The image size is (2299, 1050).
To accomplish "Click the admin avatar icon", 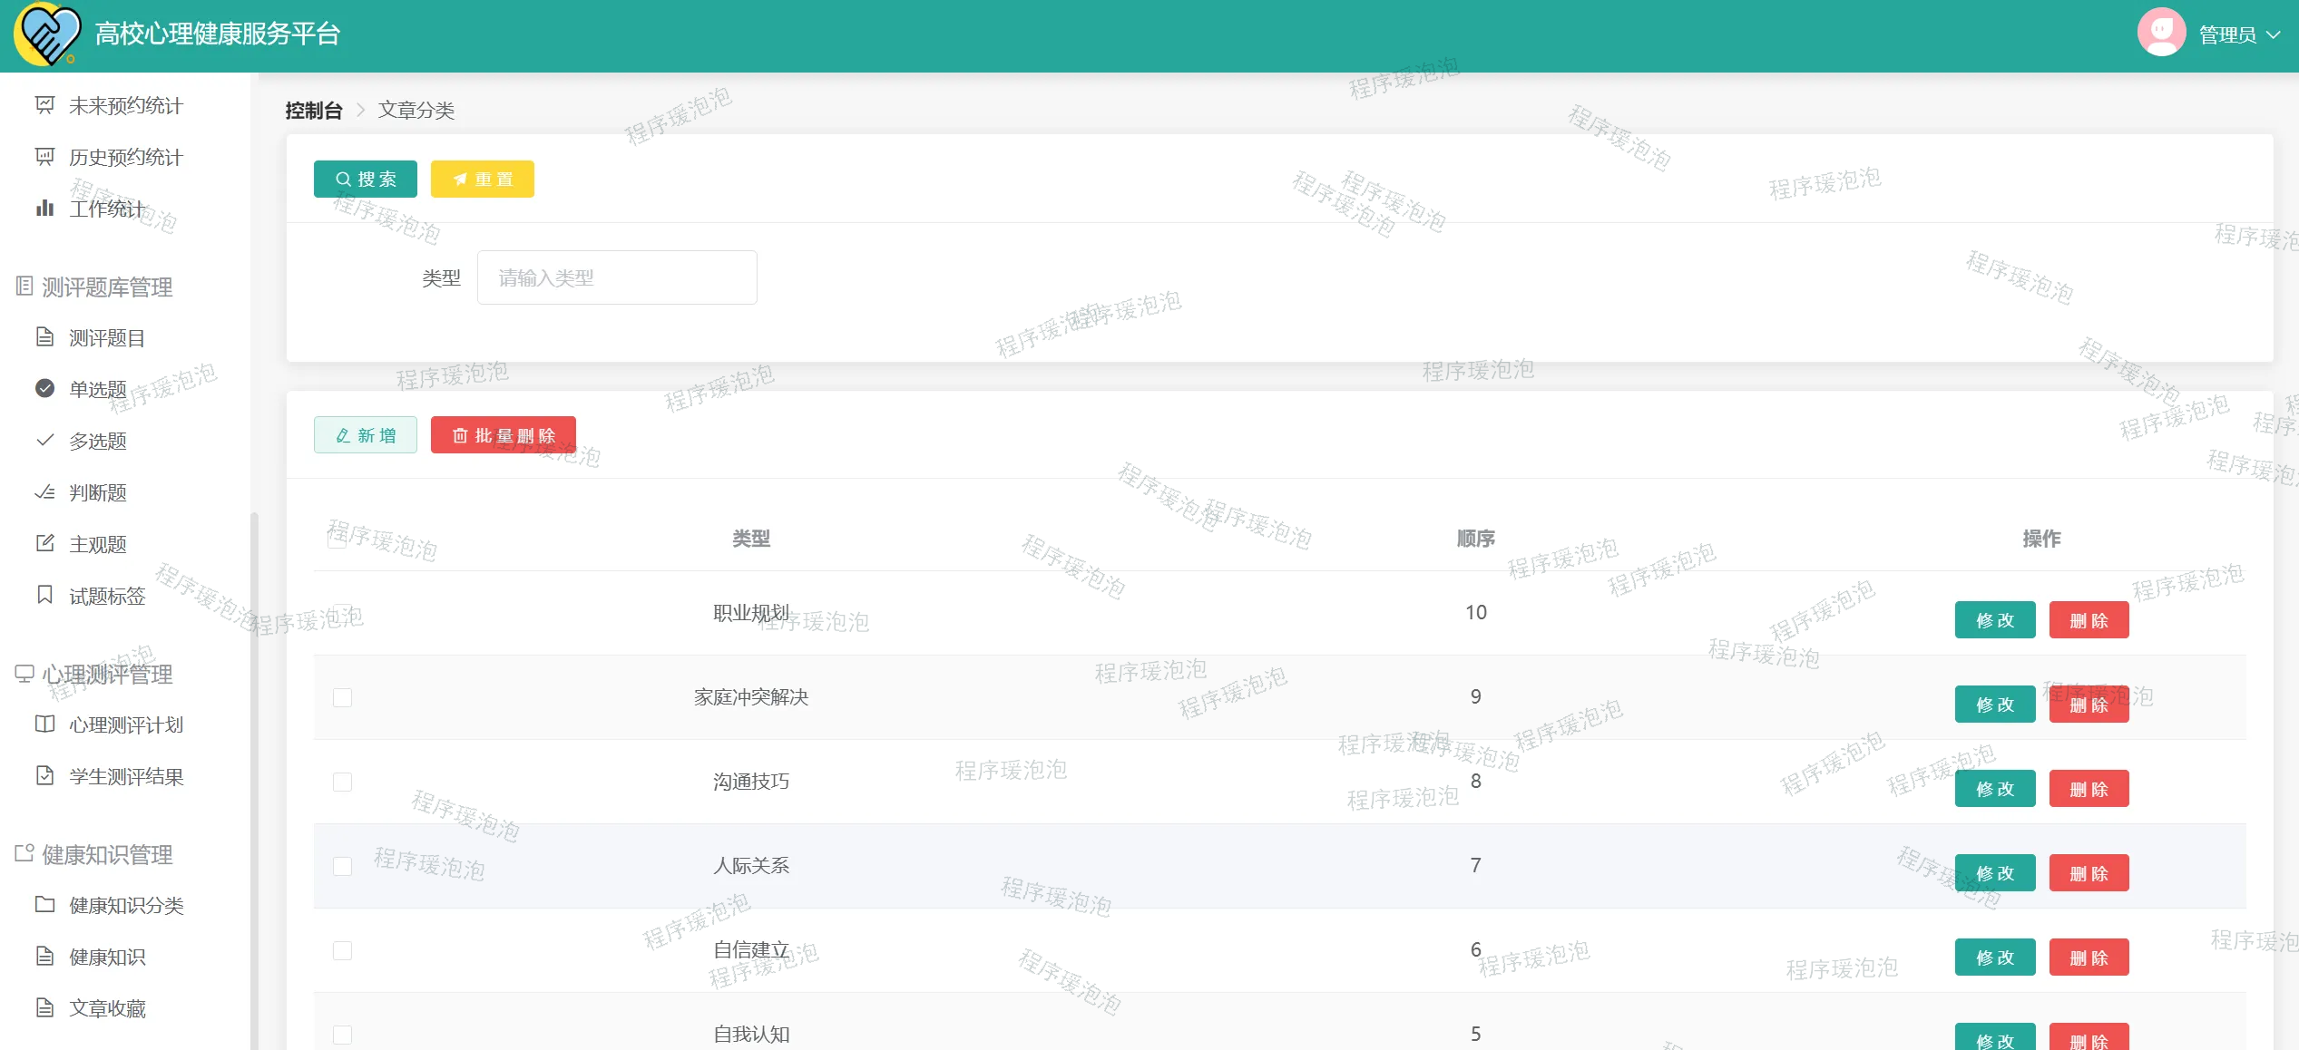I will [2161, 33].
